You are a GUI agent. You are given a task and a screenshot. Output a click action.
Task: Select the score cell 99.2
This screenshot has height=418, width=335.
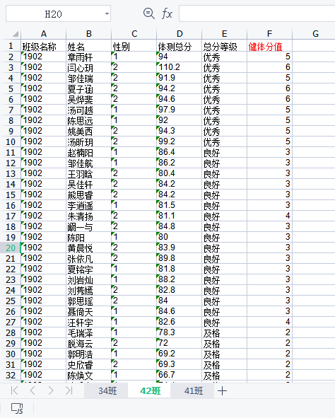[x=180, y=142]
